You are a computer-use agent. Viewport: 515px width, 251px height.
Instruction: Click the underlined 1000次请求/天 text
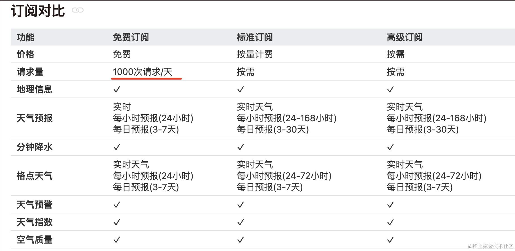click(x=142, y=72)
